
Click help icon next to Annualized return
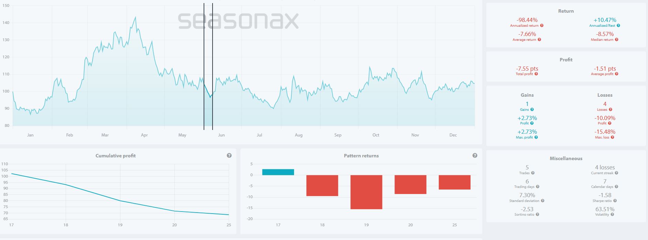point(542,26)
